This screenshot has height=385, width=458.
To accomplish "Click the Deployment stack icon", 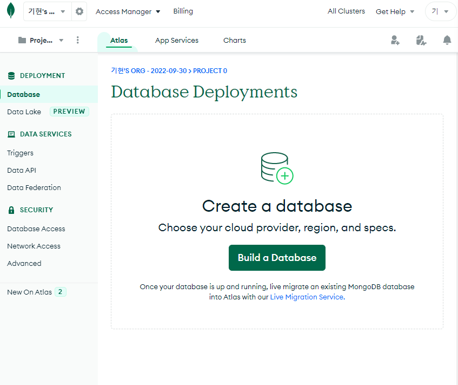I will [11, 75].
